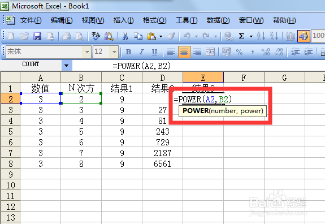The image size is (325, 224).
Task: Click the Increase Indent icon
Action: click(x=308, y=51)
